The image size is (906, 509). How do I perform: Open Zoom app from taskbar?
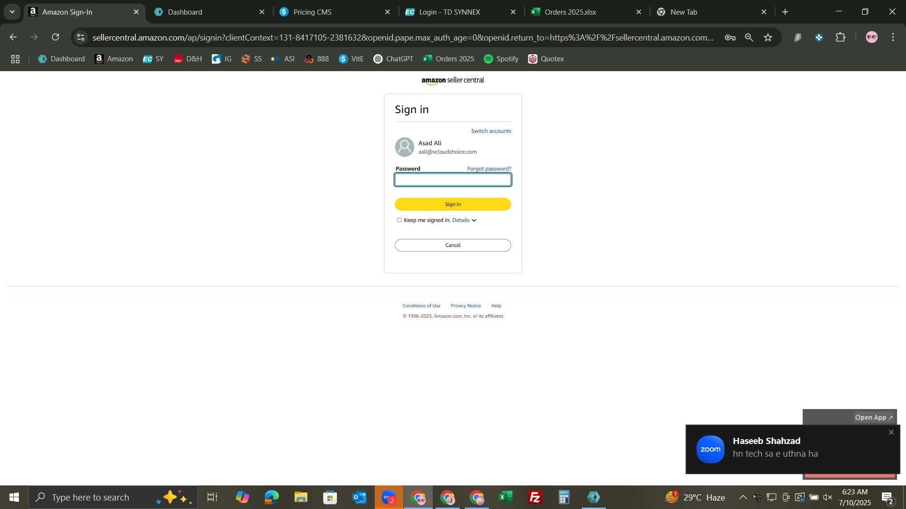click(x=389, y=497)
